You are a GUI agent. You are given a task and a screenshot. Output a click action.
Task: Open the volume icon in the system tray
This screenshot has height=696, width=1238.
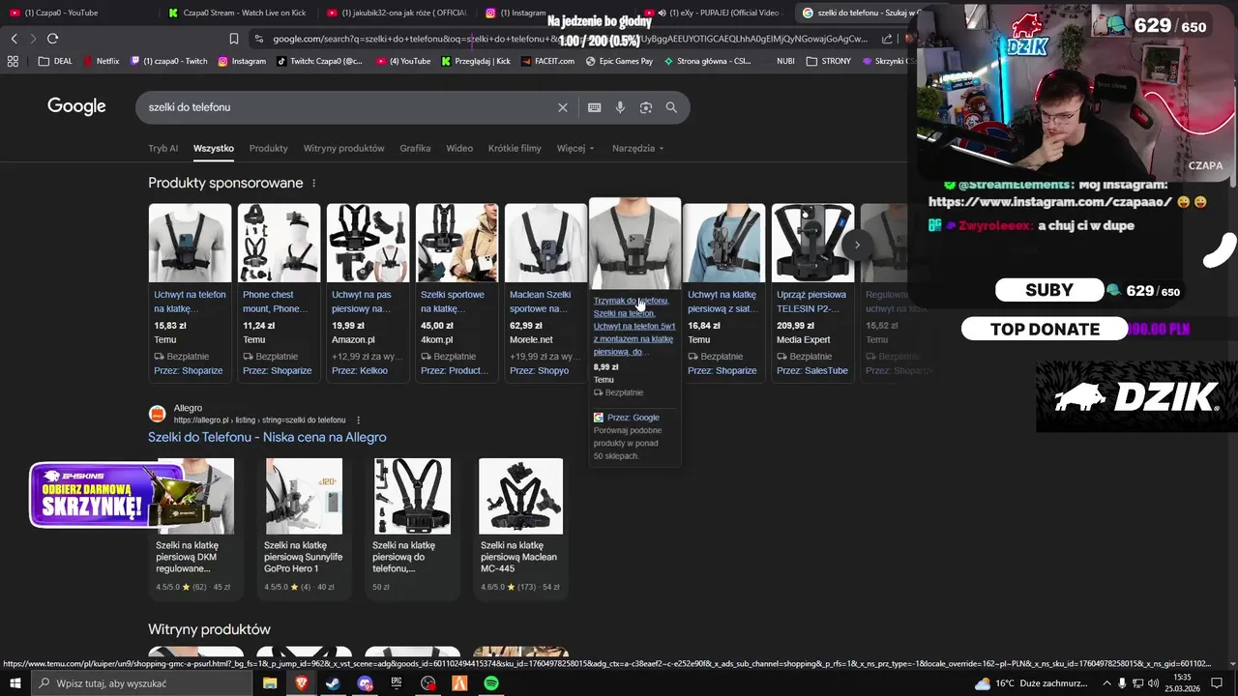1153,683
